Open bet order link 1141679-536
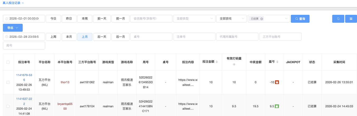The image size is (357, 116). pos(24,77)
